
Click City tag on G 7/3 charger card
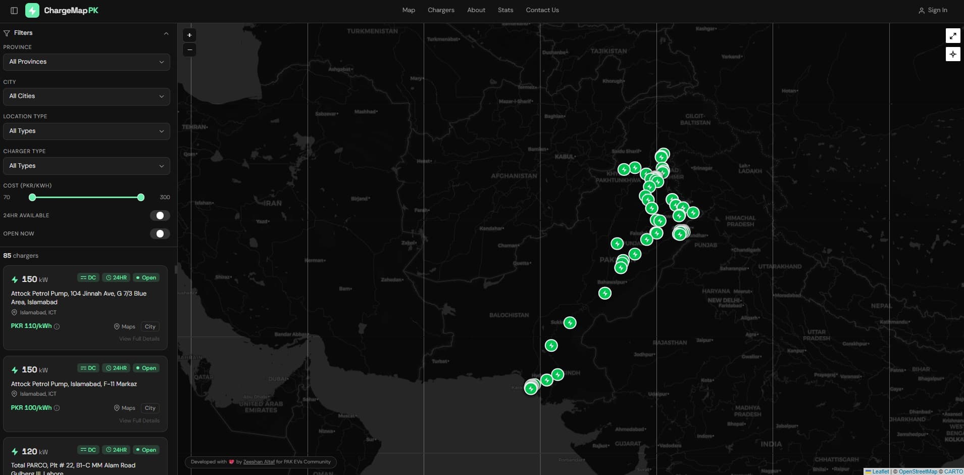point(150,326)
